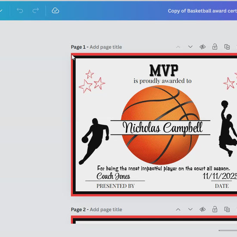Image resolution: width=237 pixels, height=237 pixels.
Task: Select the MVP heading text
Action: click(x=164, y=70)
